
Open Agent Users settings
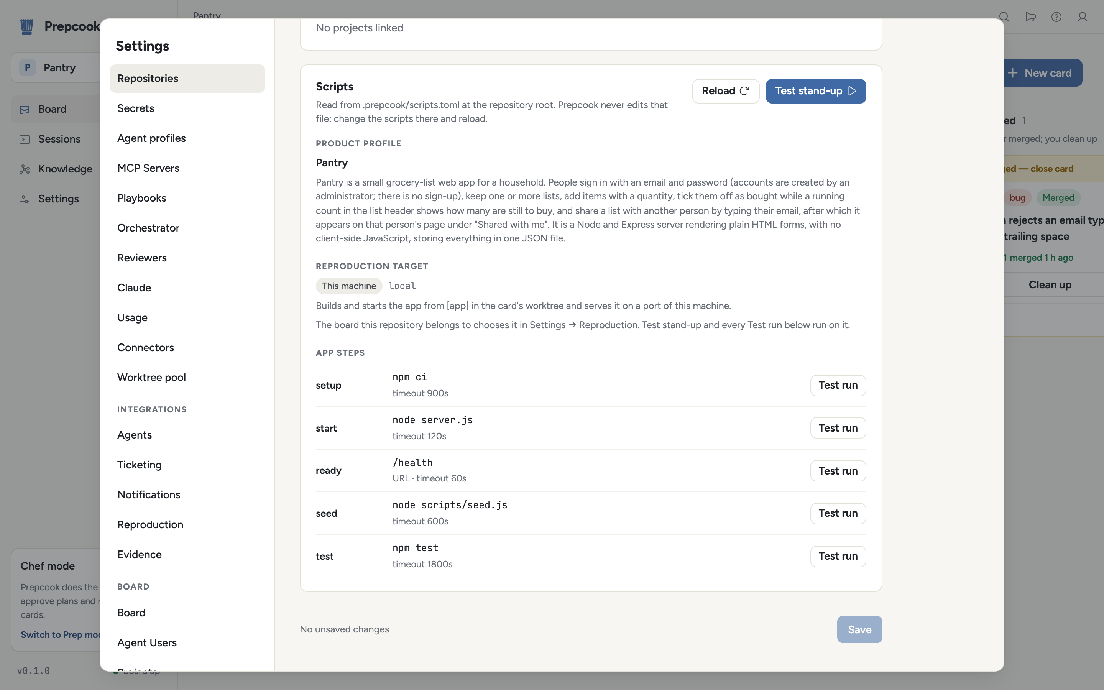click(187, 642)
